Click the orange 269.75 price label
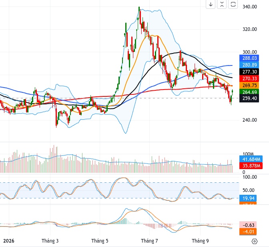269x247 pixels. 249,86
